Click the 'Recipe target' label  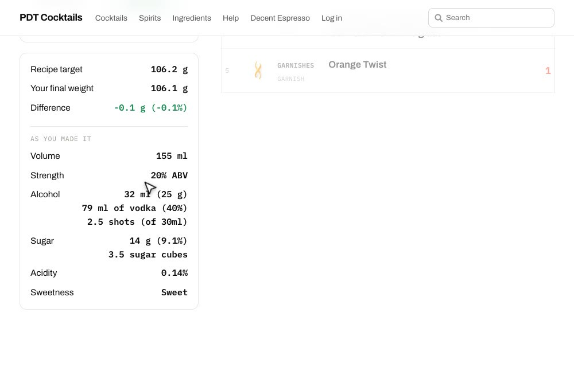pos(56,69)
